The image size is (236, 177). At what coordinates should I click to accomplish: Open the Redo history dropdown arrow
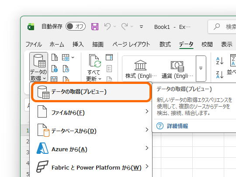[132, 27]
